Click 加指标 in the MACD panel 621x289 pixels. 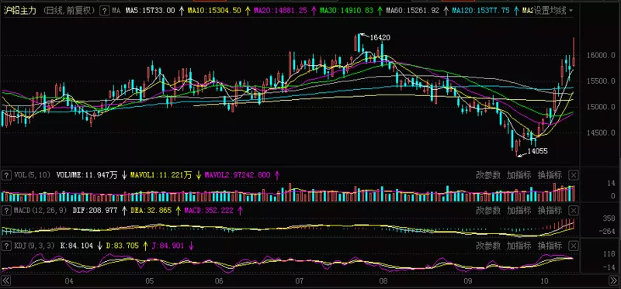click(x=519, y=211)
